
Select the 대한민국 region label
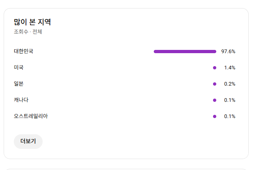[24, 52]
